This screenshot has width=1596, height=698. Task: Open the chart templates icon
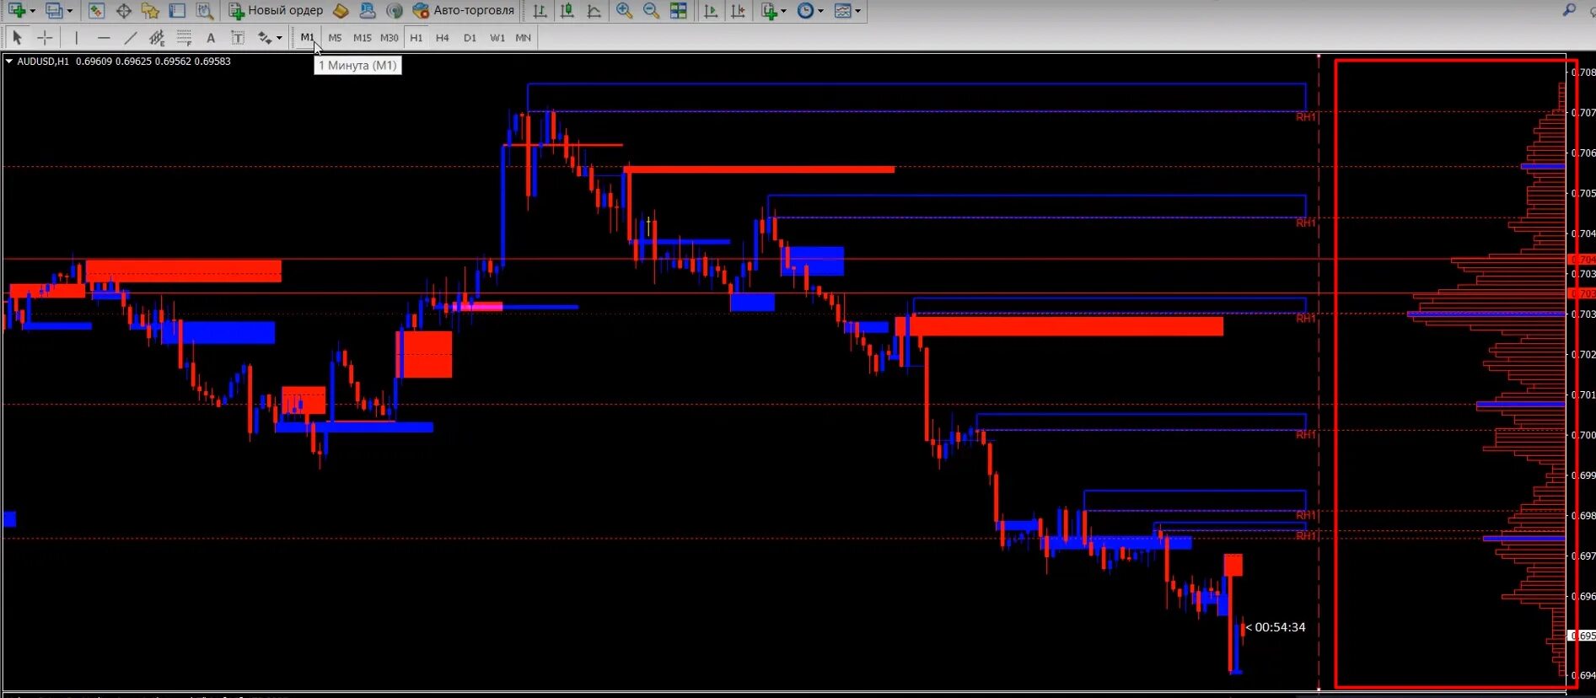point(842,11)
